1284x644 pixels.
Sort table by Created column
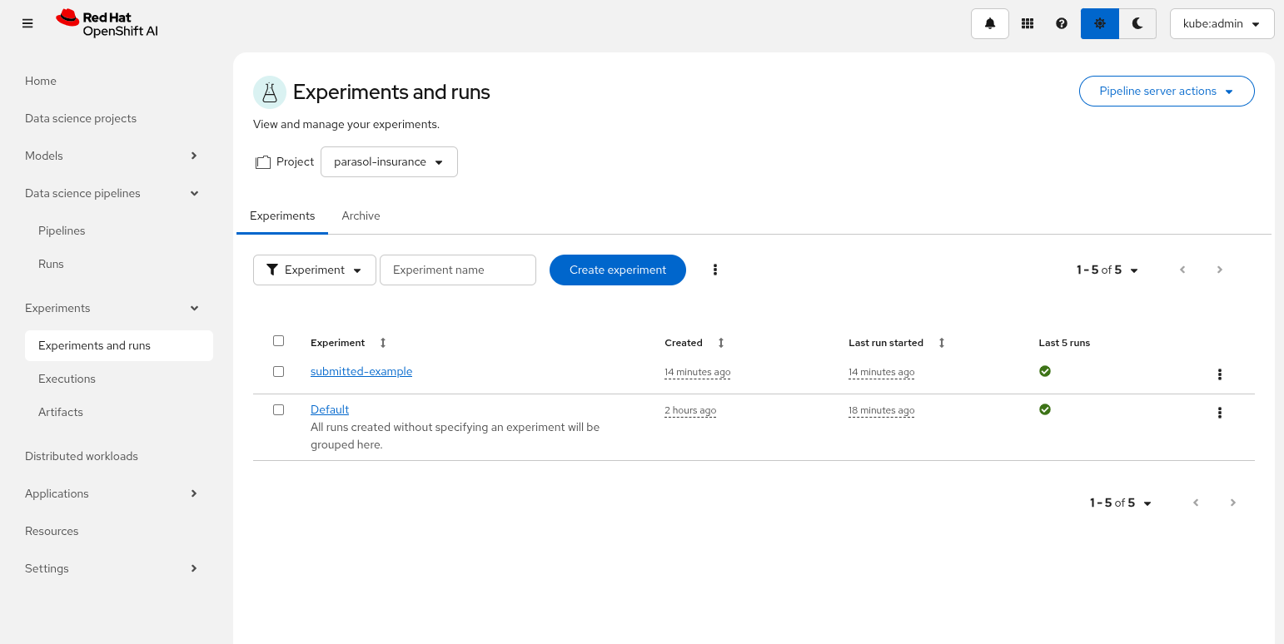(x=694, y=343)
